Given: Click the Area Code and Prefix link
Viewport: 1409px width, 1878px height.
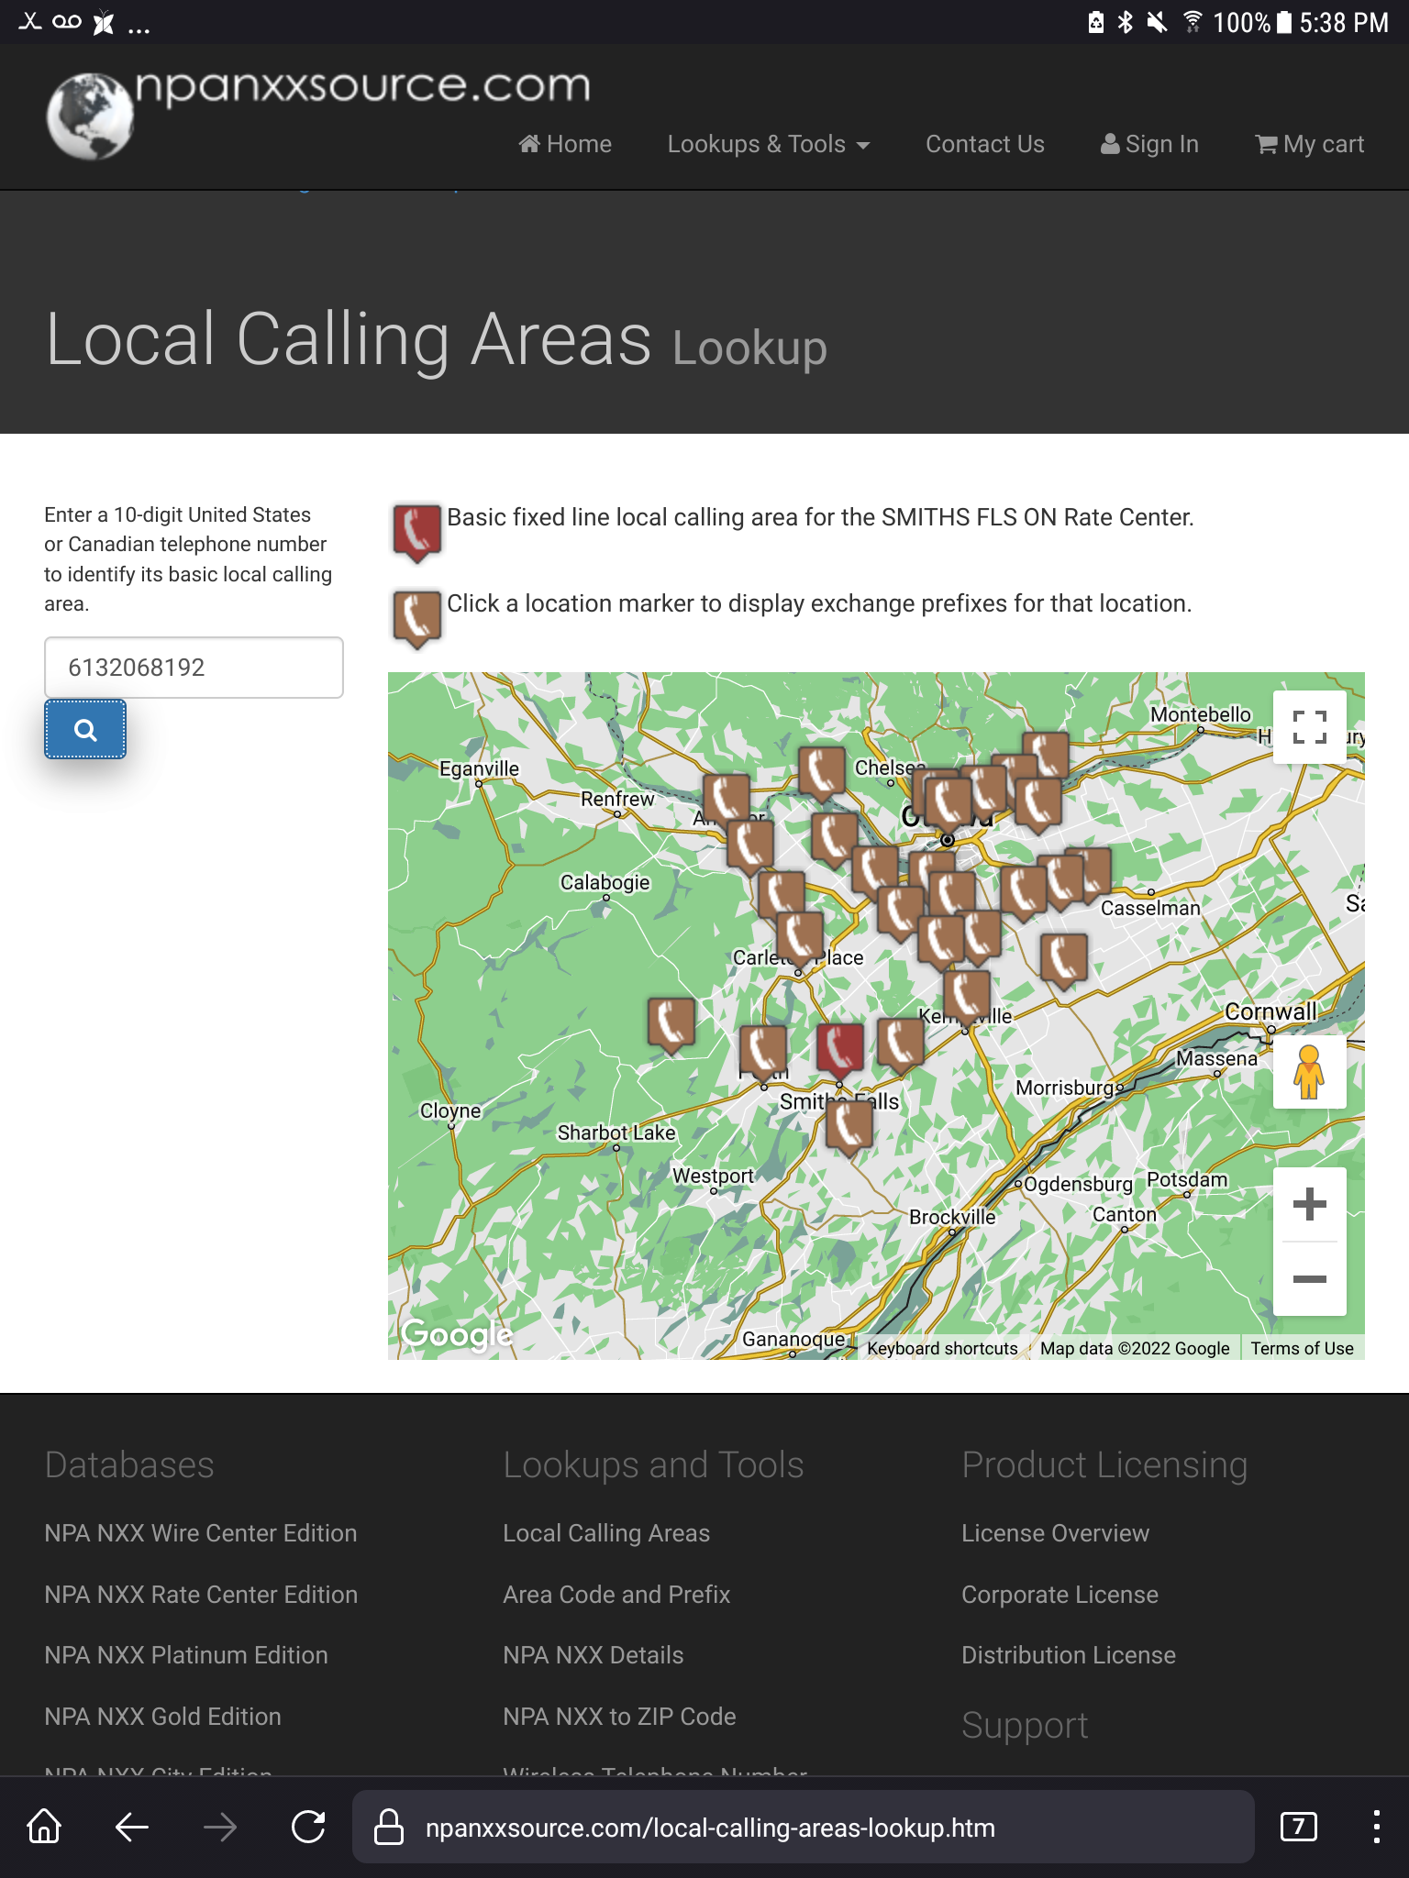Looking at the screenshot, I should pos(616,1595).
